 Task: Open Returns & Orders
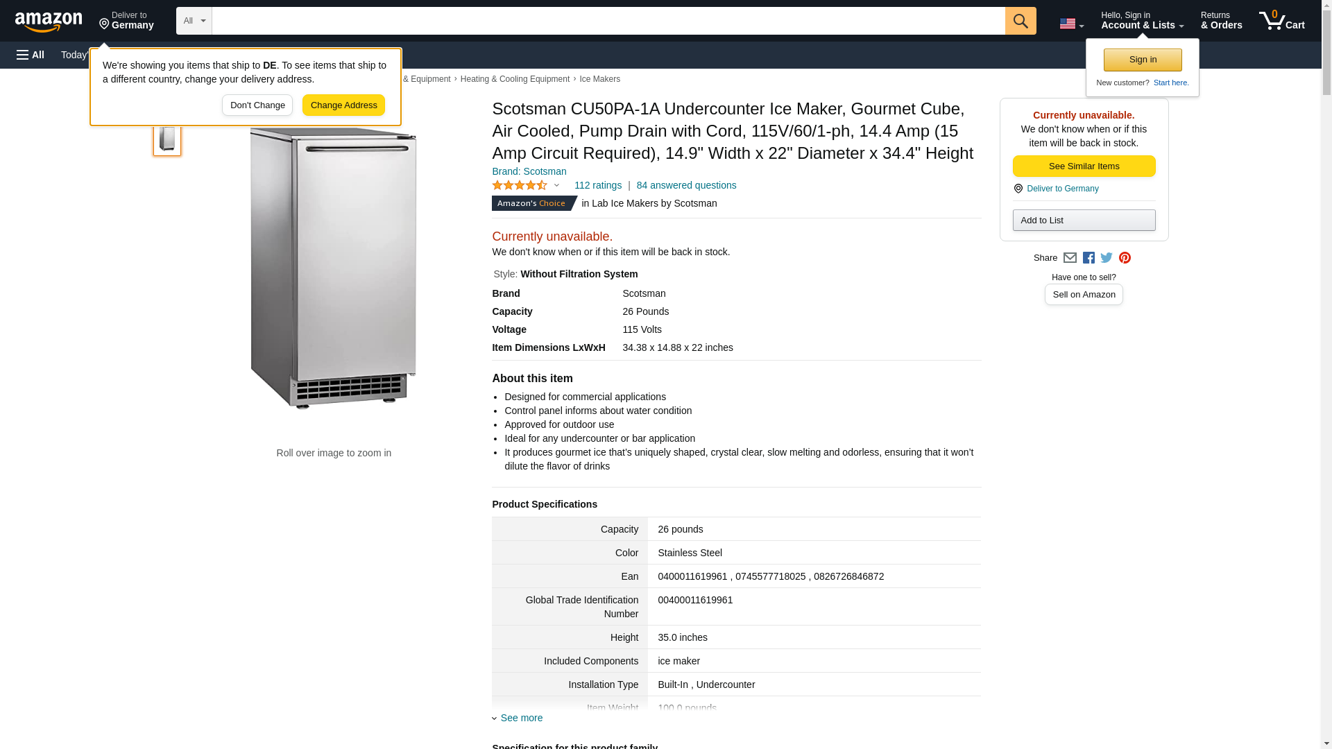click(1221, 21)
